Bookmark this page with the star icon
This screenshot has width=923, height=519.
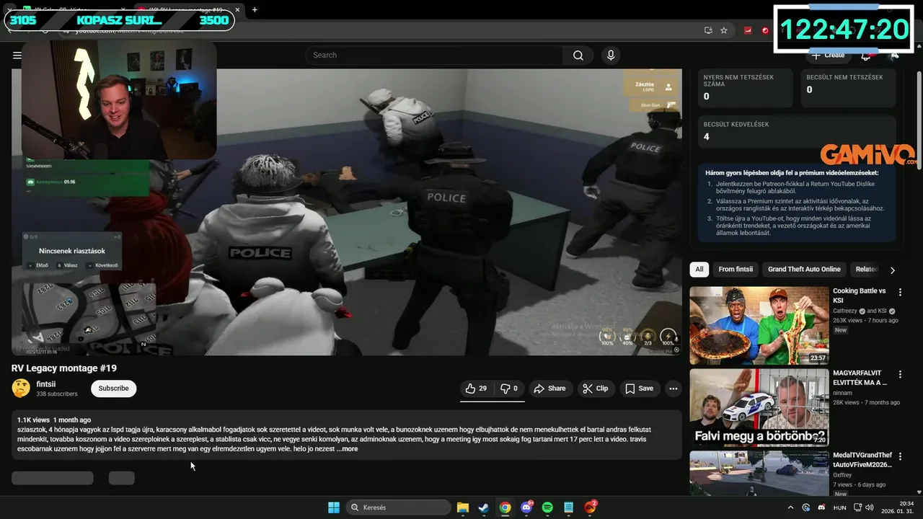pyautogui.click(x=724, y=30)
